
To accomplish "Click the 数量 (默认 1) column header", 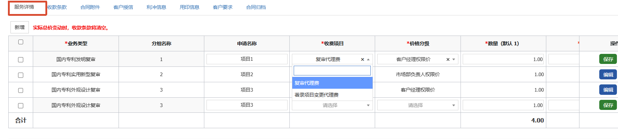I will click(x=503, y=43).
